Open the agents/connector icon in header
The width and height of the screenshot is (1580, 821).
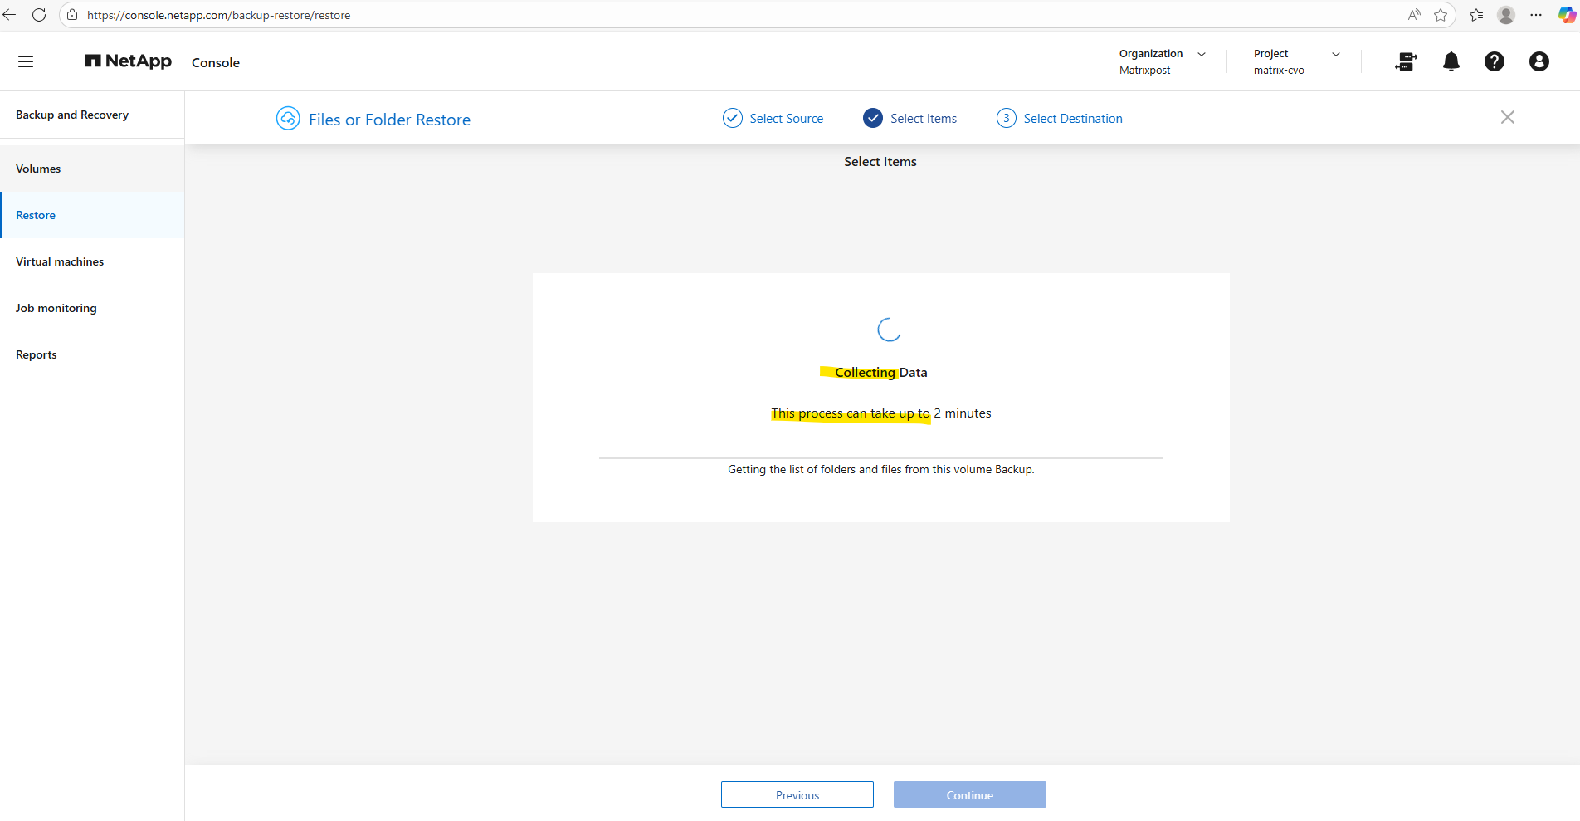coord(1406,61)
